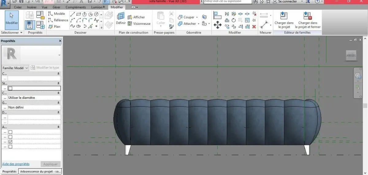Toggle second checkbox under A... section
The height and width of the screenshot is (175, 368).
(10, 137)
